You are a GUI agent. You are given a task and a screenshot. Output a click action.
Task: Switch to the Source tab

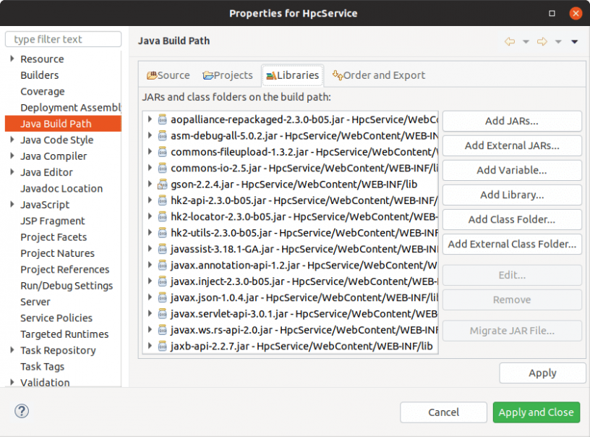click(168, 75)
